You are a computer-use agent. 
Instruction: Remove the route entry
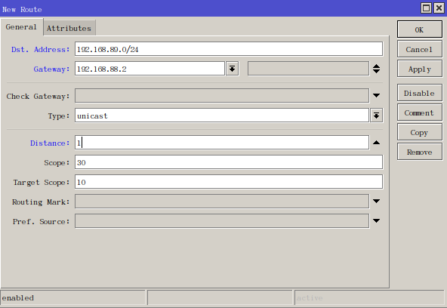pos(420,152)
